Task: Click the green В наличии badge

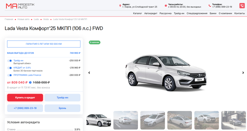Action: pos(95,43)
